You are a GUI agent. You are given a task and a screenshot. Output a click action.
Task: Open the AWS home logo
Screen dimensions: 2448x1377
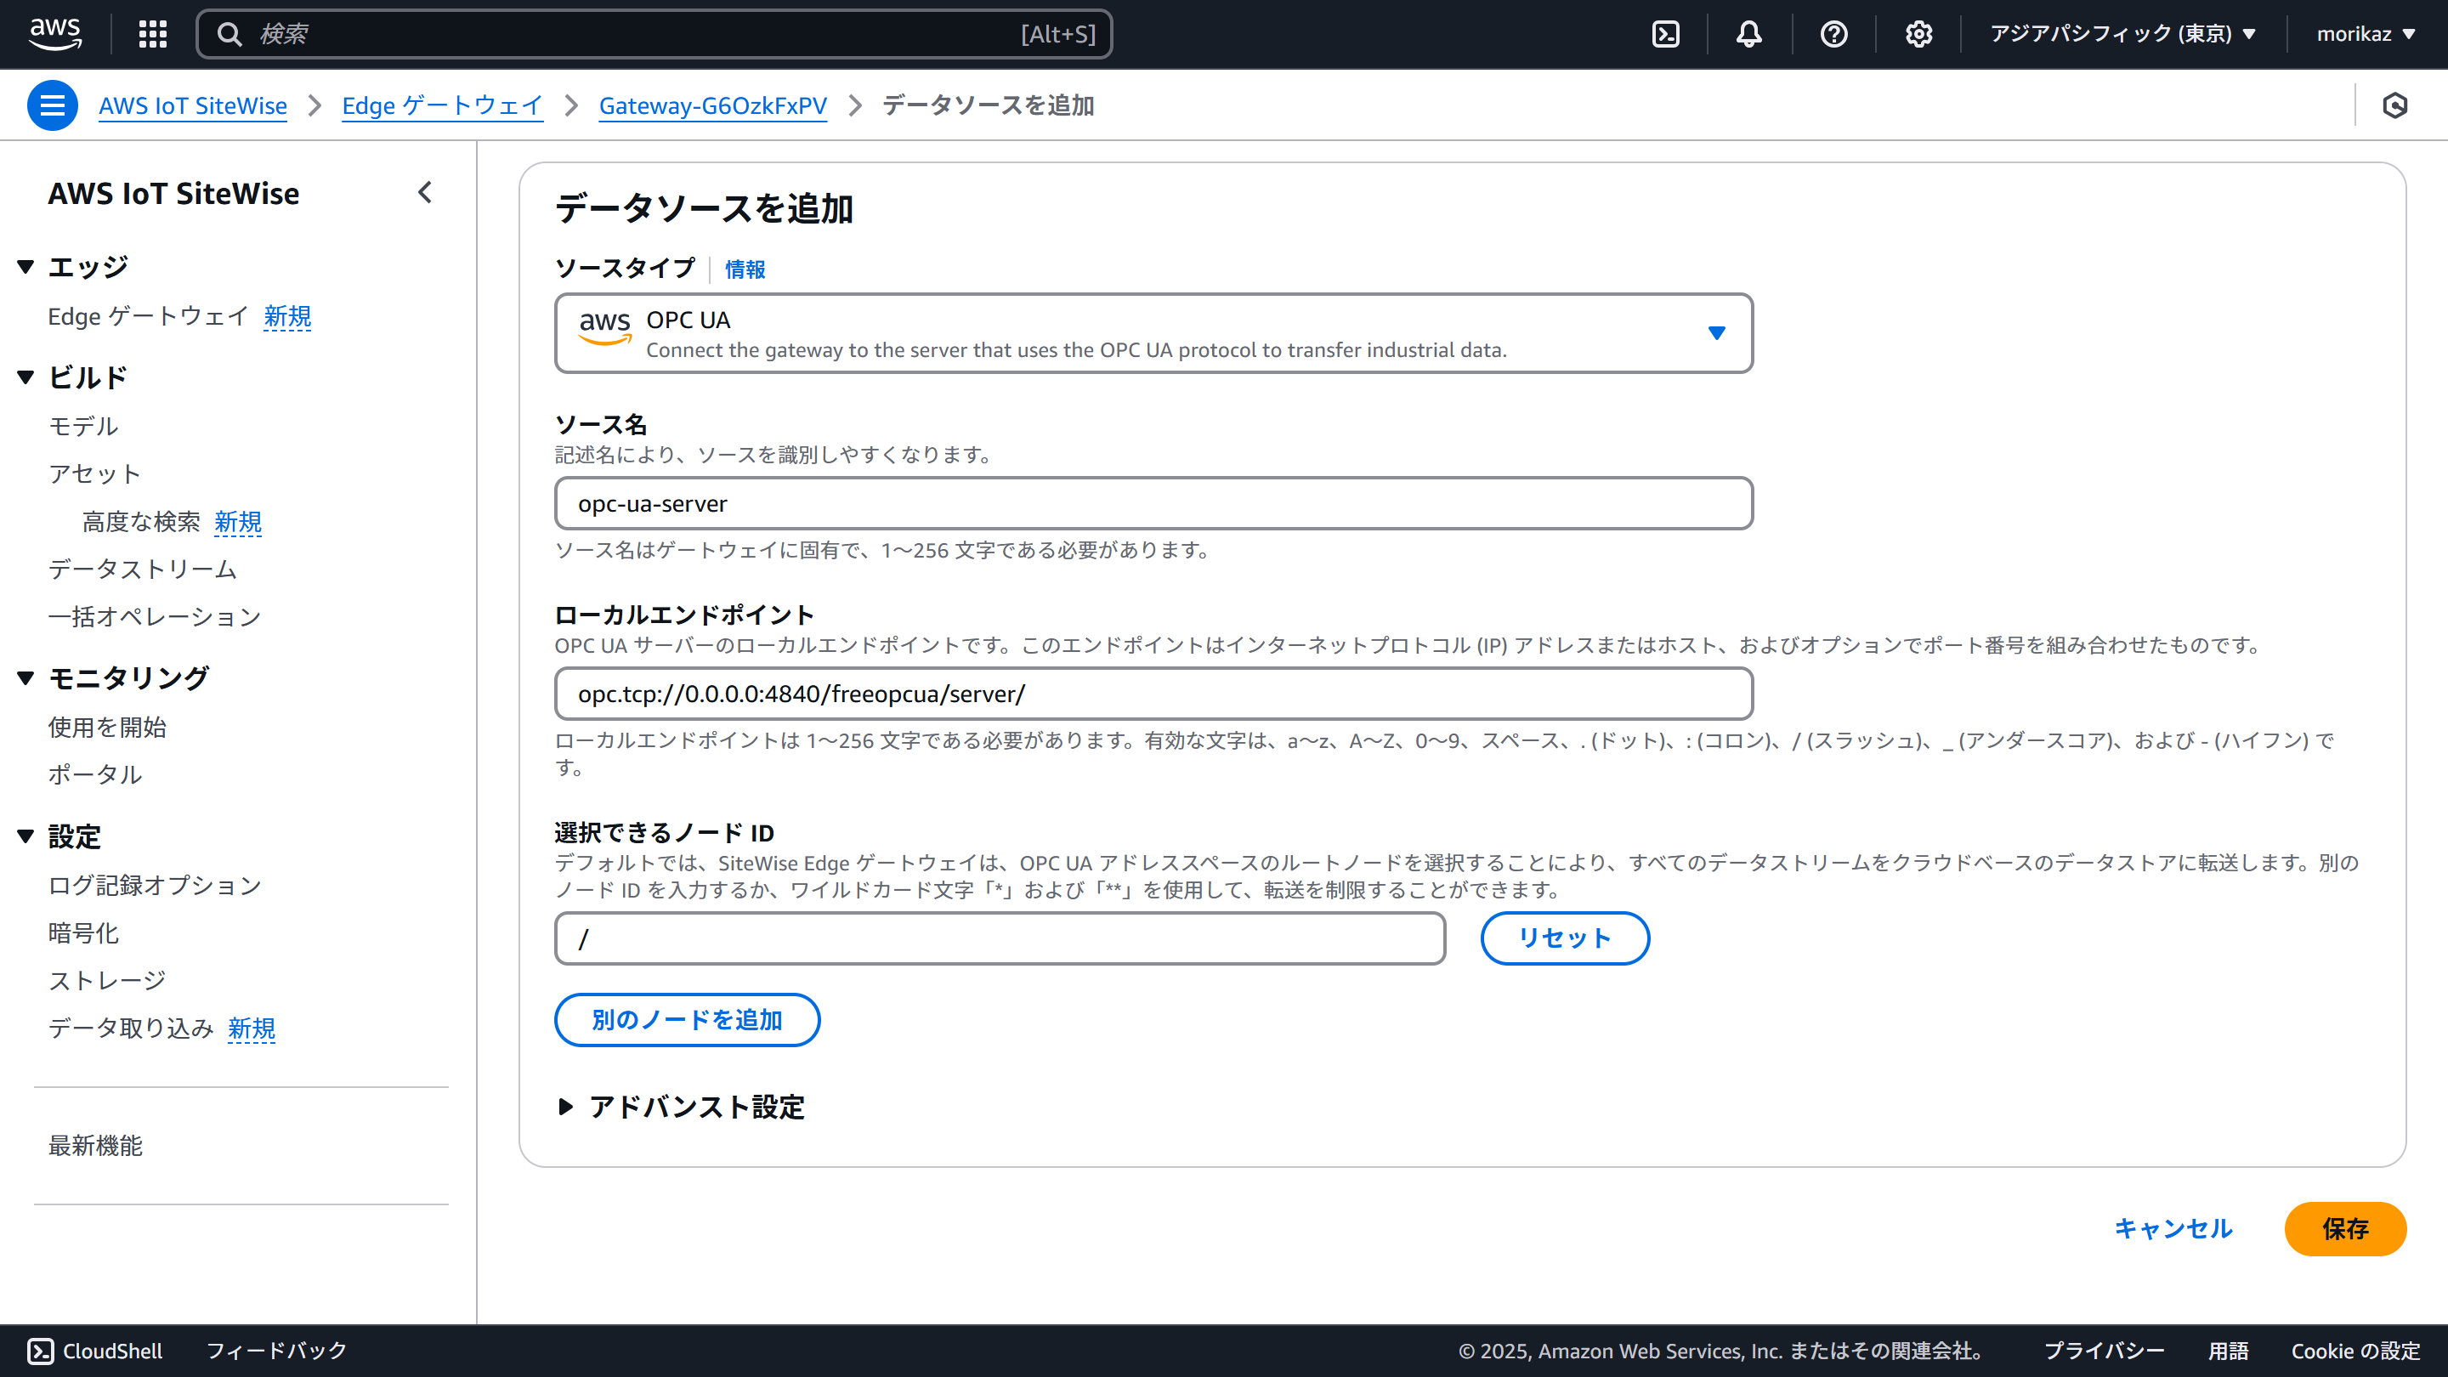tap(55, 34)
